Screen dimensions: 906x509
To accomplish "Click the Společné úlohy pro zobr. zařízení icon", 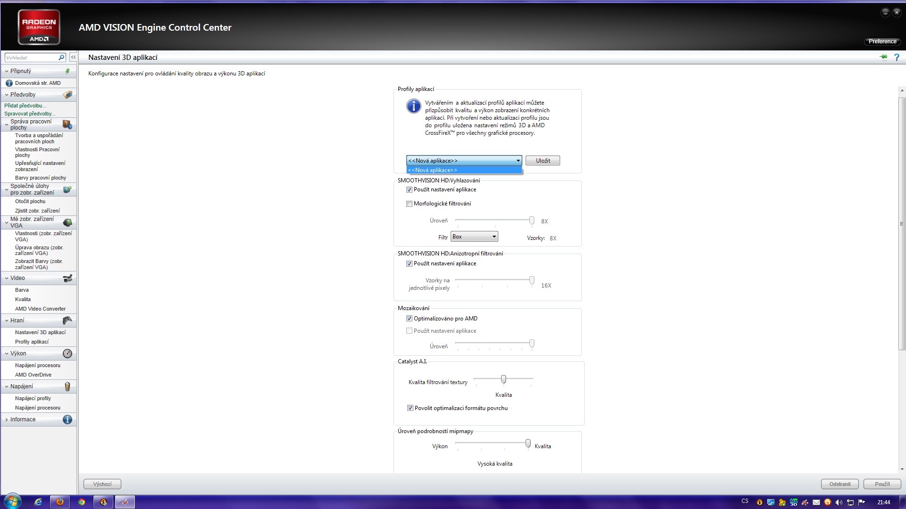I will click(x=67, y=189).
